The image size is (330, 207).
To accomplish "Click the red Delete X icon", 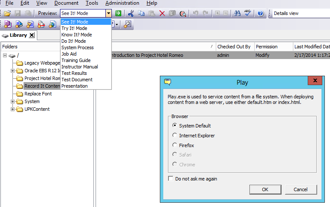I will (162, 14).
